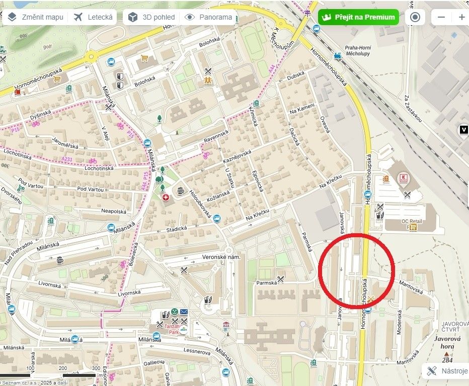Screen dimensions: 469x386
Task: Select the Javorová hora peak marker
Action: [446, 354]
